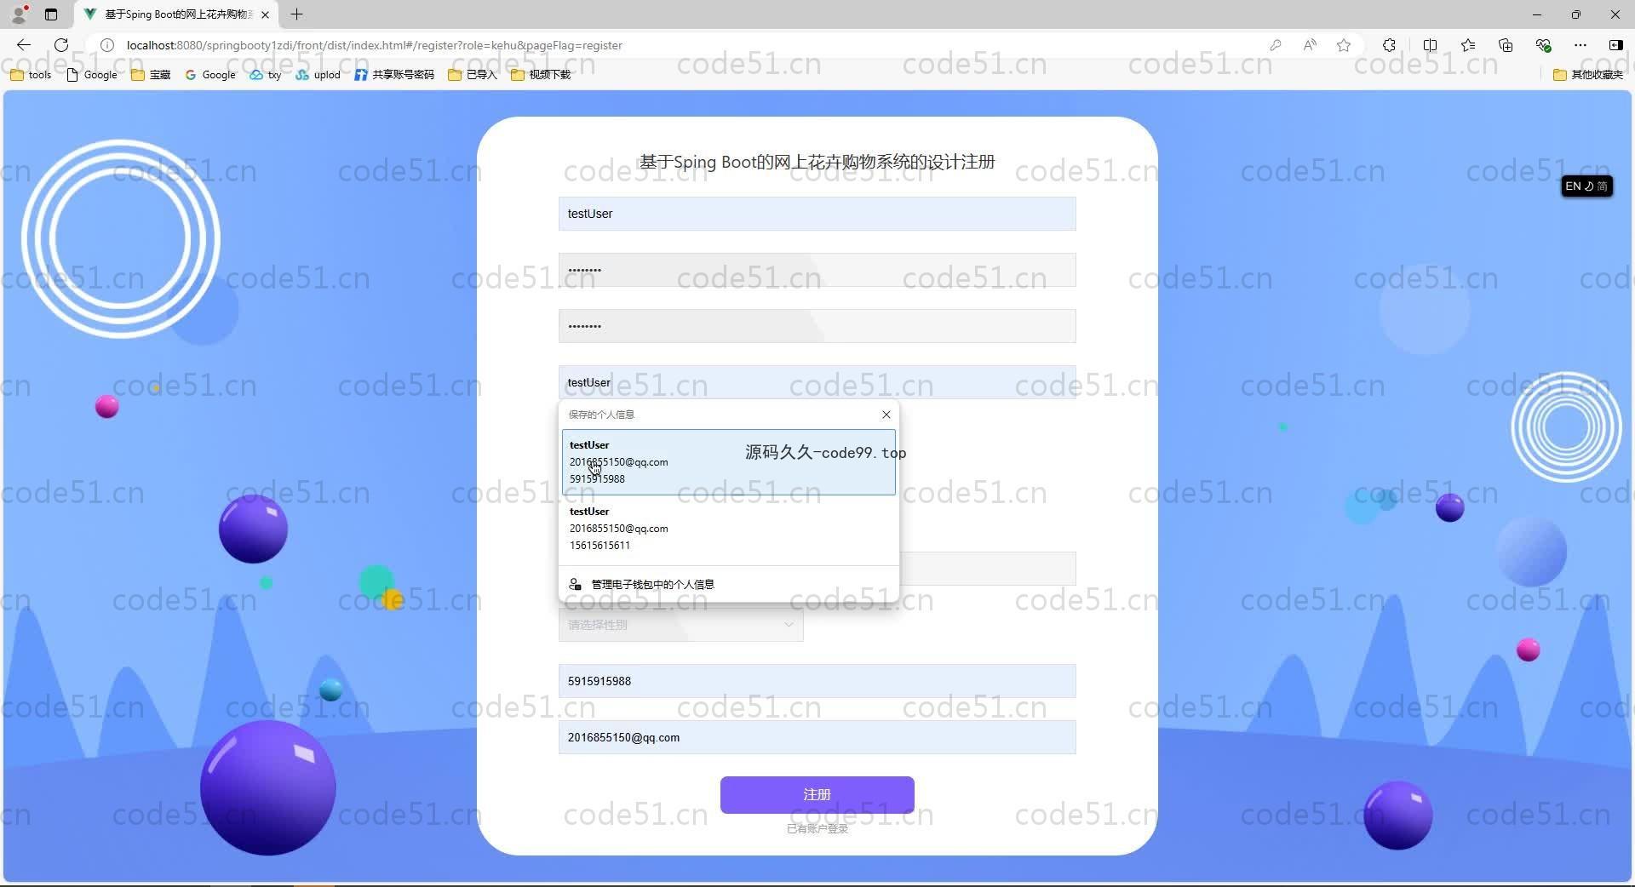Open the Google bookmark with G logo
The height and width of the screenshot is (887, 1635).
coord(210,75)
